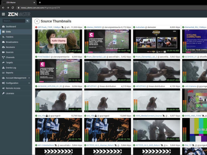Expand Account Management submenu arrow
This screenshot has height=155, width=207.
29,78
